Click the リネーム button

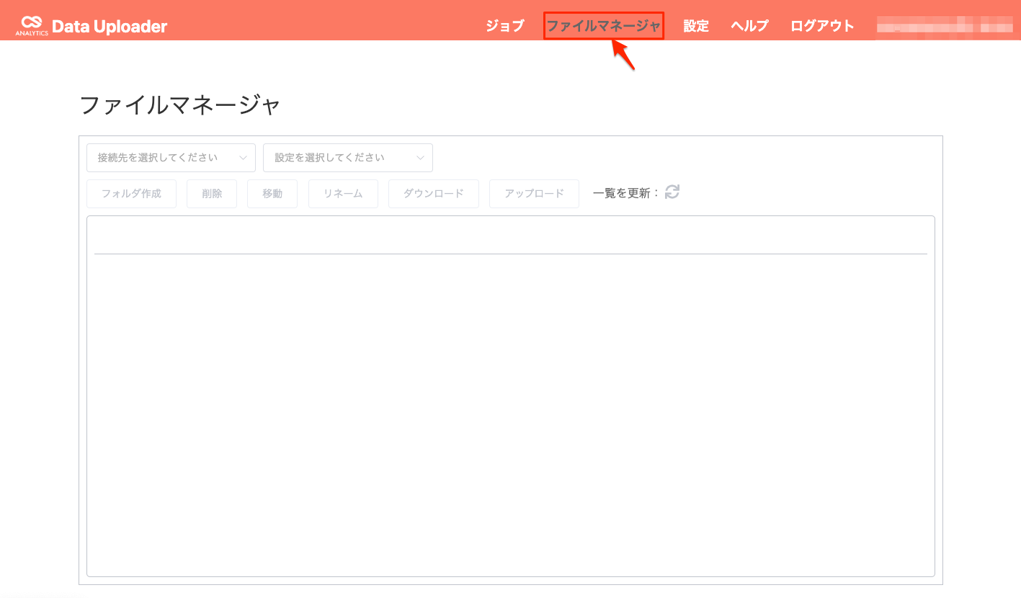(x=343, y=193)
